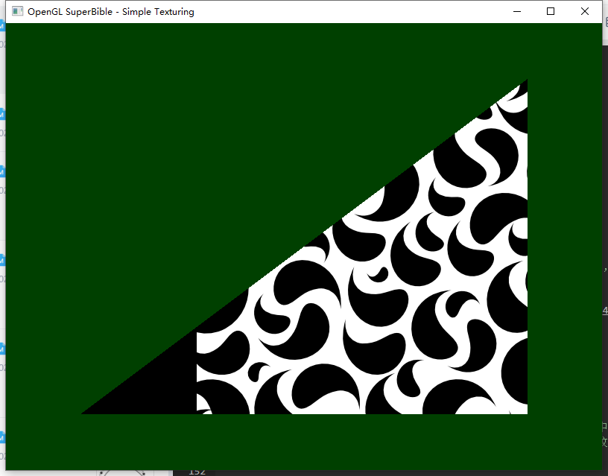The width and height of the screenshot is (608, 476).
Task: Click the top-left corner of the green canvas
Action: point(7,25)
